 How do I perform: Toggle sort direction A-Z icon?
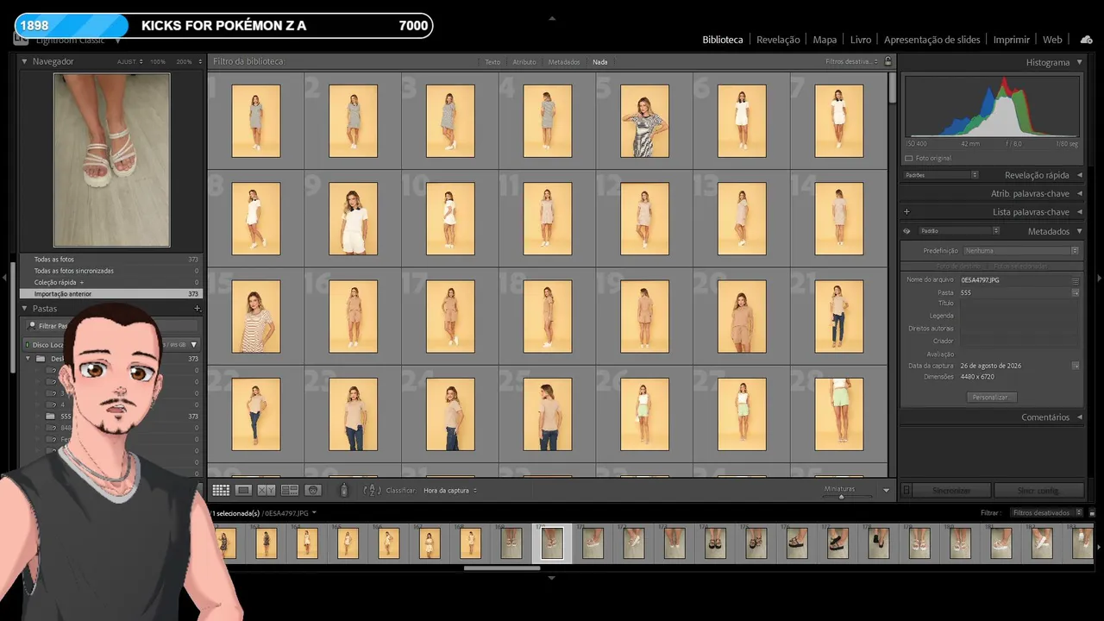pyautogui.click(x=372, y=490)
